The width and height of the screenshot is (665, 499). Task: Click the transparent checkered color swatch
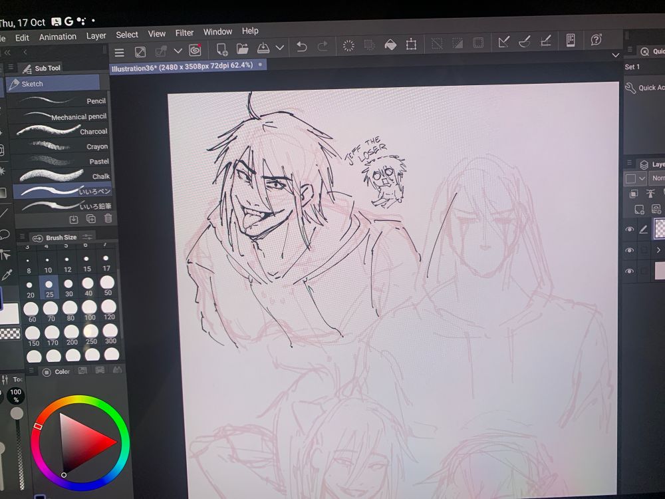pos(10,334)
